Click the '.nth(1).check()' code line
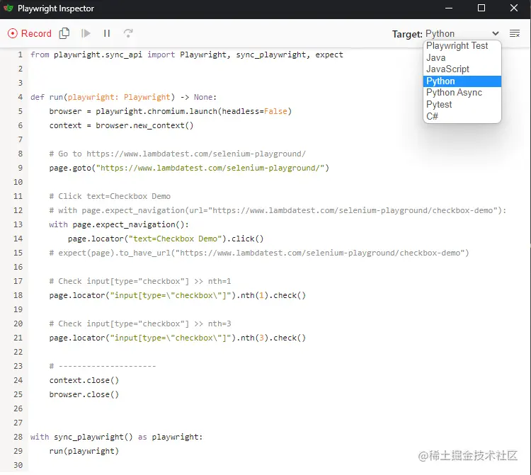 coord(178,296)
